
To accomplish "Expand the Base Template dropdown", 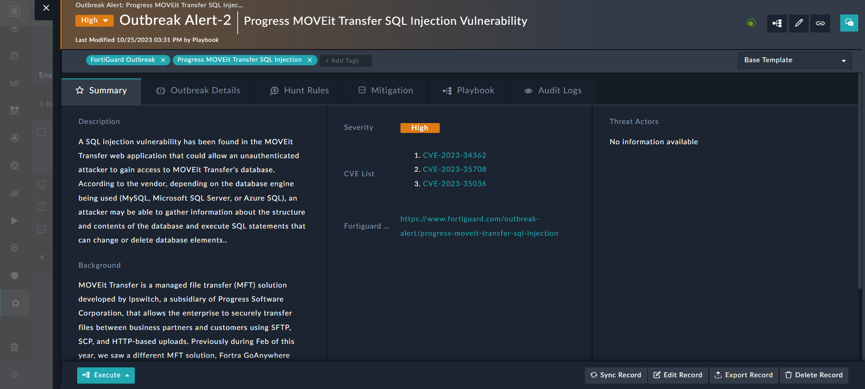I will pyautogui.click(x=795, y=60).
